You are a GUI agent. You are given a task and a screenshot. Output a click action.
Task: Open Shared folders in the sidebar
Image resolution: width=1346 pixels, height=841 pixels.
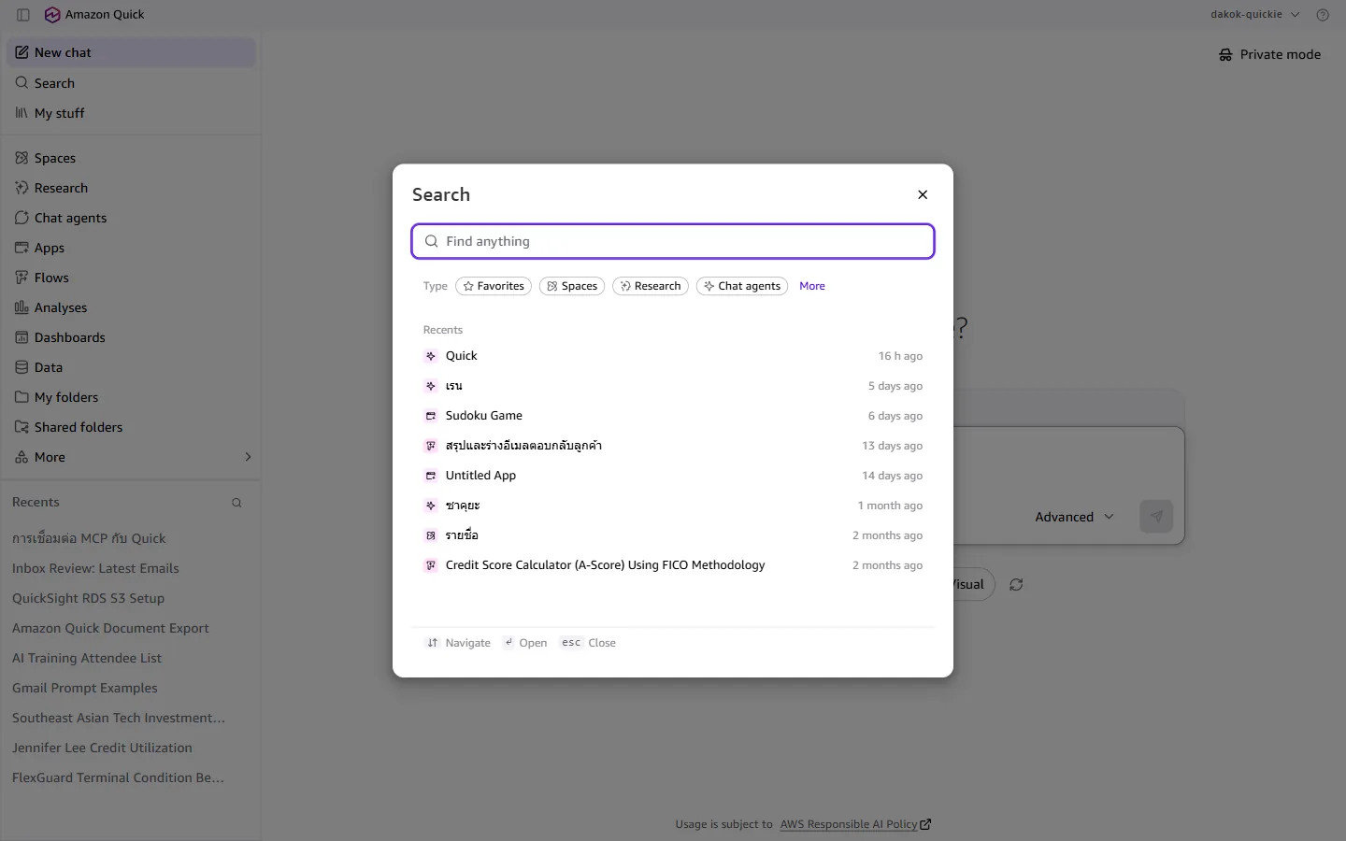point(131,427)
